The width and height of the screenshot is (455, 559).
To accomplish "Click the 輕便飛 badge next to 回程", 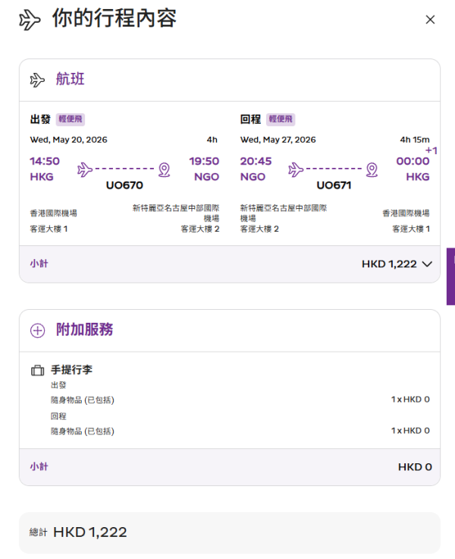I will point(281,119).
